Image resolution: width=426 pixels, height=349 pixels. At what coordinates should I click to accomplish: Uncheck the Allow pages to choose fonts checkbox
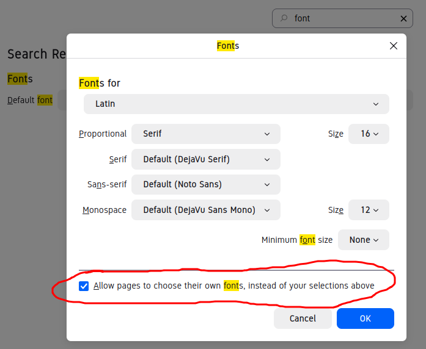(x=84, y=286)
